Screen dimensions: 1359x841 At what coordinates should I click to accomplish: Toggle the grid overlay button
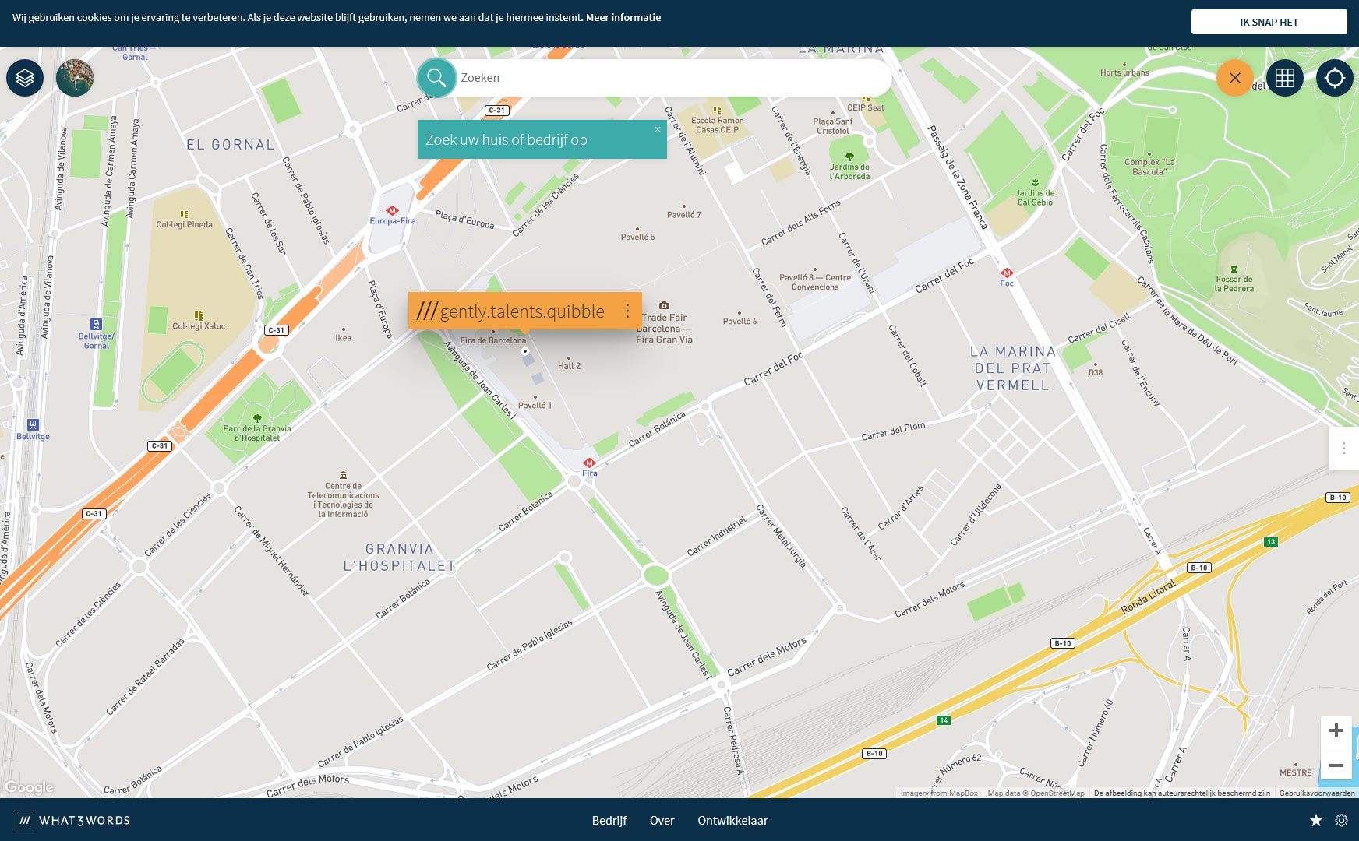(x=1285, y=78)
